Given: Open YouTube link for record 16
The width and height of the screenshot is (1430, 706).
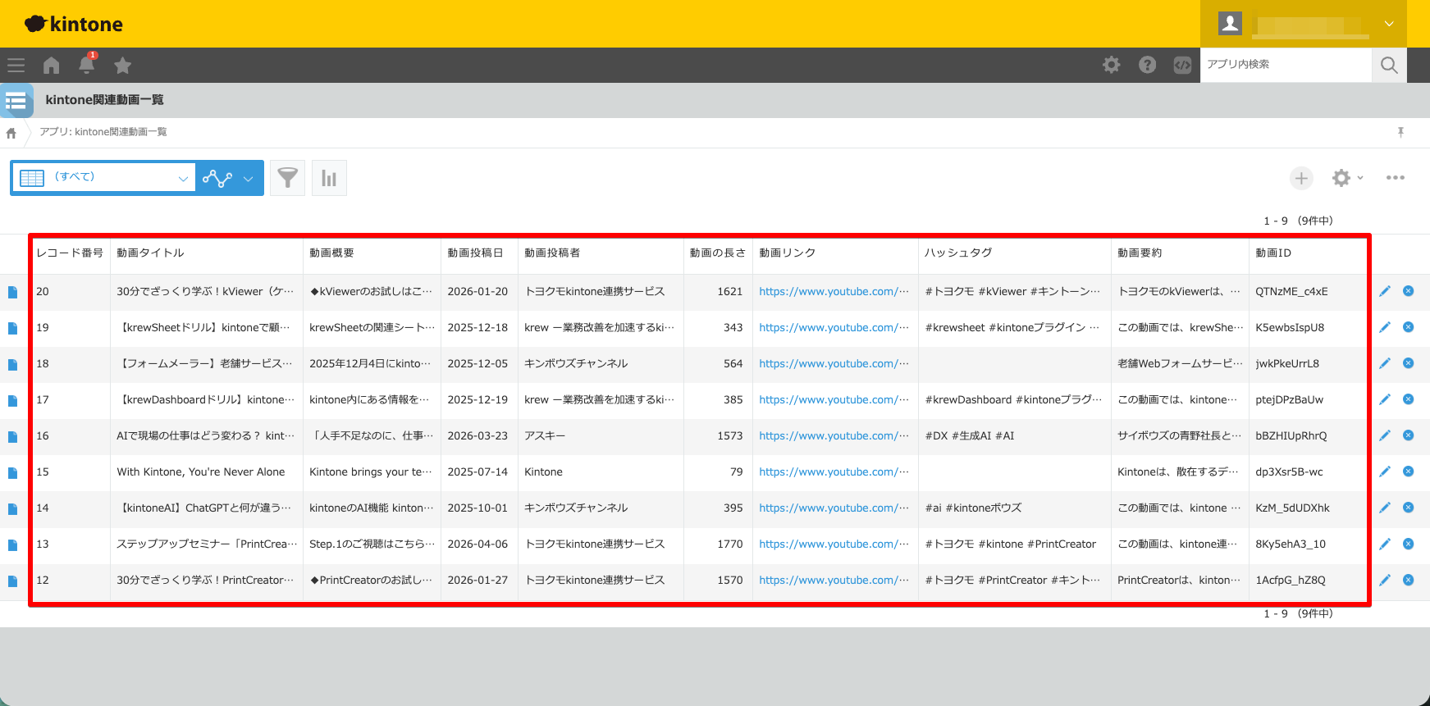Looking at the screenshot, I should tap(834, 435).
